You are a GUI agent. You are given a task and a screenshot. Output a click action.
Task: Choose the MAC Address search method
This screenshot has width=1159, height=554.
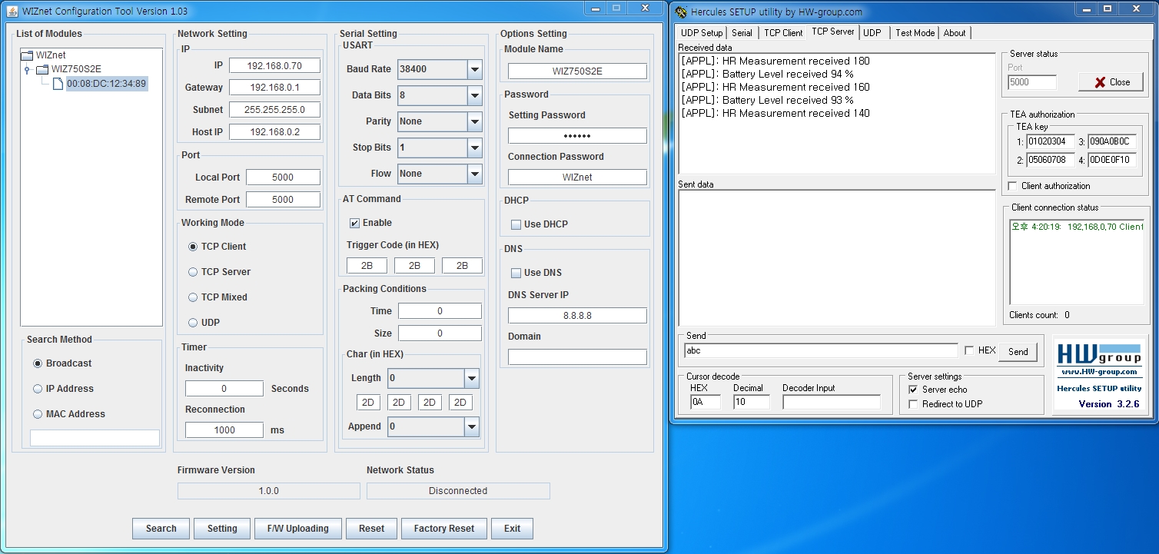(x=38, y=414)
